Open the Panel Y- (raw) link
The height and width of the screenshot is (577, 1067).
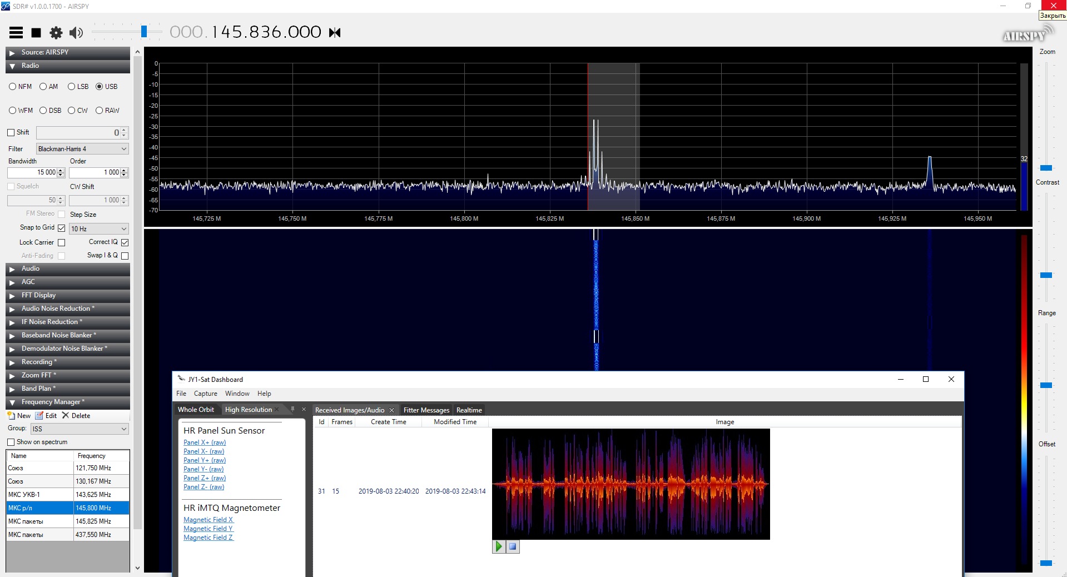click(x=204, y=469)
